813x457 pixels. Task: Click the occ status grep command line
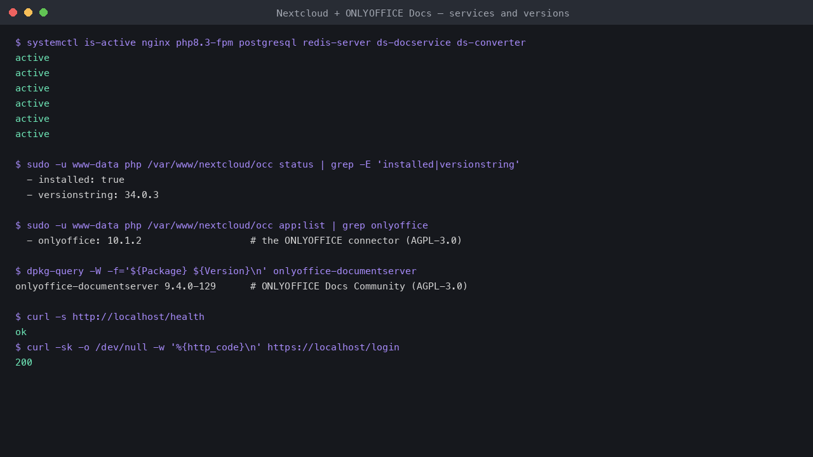[x=267, y=164]
